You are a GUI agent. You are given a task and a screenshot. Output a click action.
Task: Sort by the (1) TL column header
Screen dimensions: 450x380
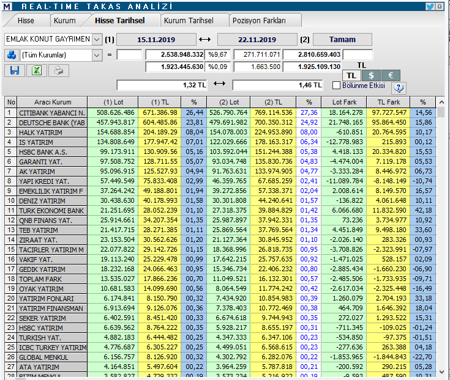pyautogui.click(x=160, y=102)
